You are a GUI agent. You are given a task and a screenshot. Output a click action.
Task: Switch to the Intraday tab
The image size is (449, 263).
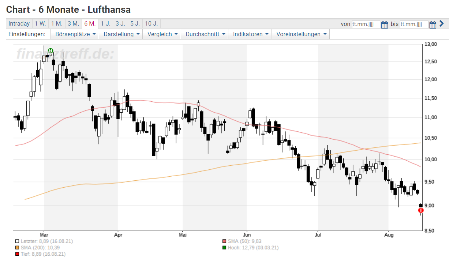click(19, 24)
